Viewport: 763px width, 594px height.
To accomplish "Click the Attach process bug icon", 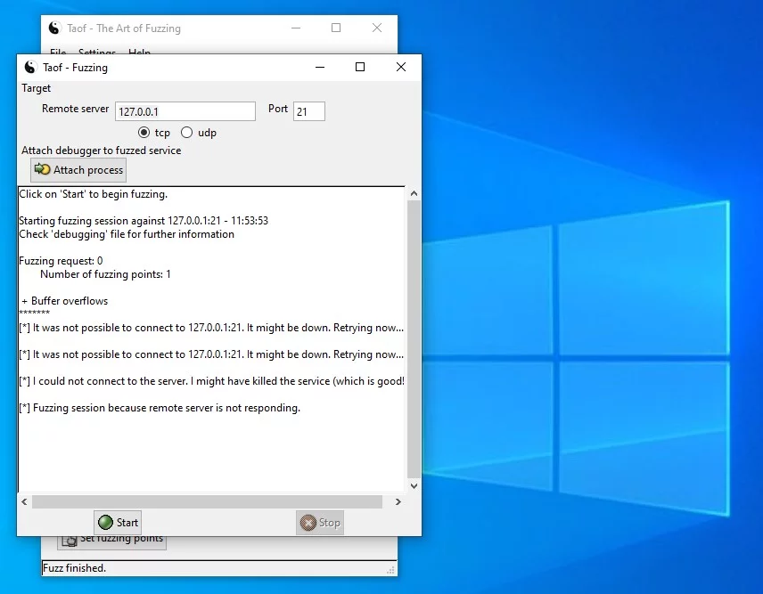I will [x=42, y=169].
